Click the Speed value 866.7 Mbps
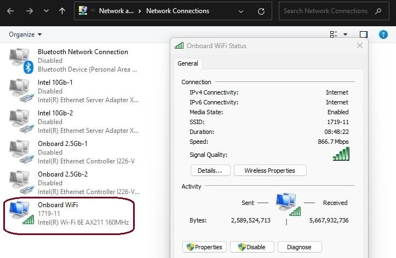Image resolution: width=396 pixels, height=258 pixels. 333,142
